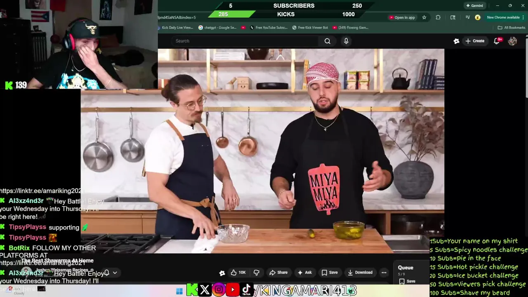Image resolution: width=528 pixels, height=297 pixels.
Task: Expand notification options chevron beside bell
Action: point(115,273)
